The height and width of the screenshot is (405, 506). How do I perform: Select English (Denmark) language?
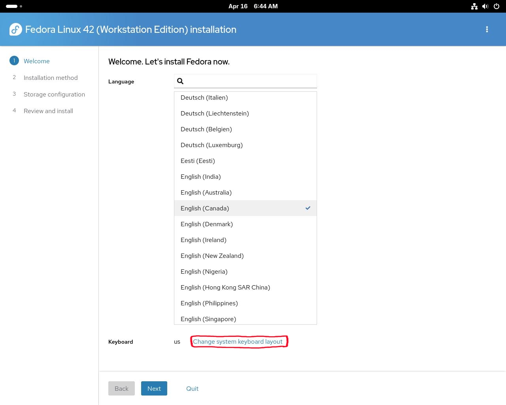click(245, 224)
